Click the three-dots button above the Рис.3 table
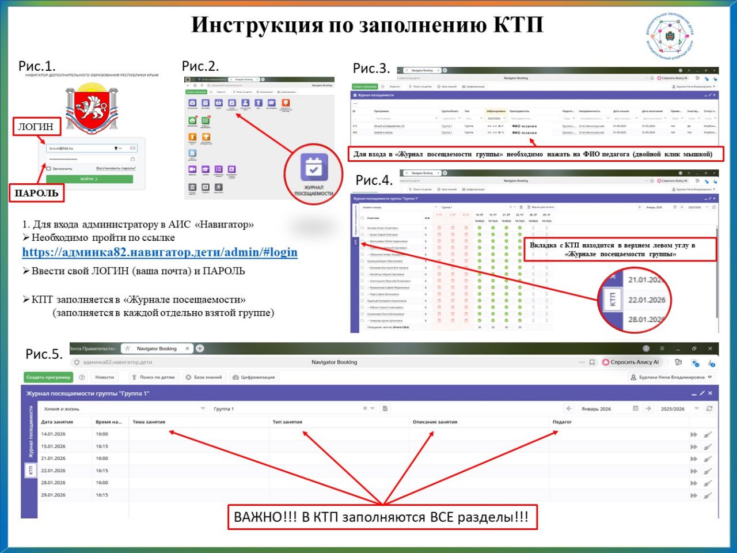The height and width of the screenshot is (553, 737). (x=355, y=104)
